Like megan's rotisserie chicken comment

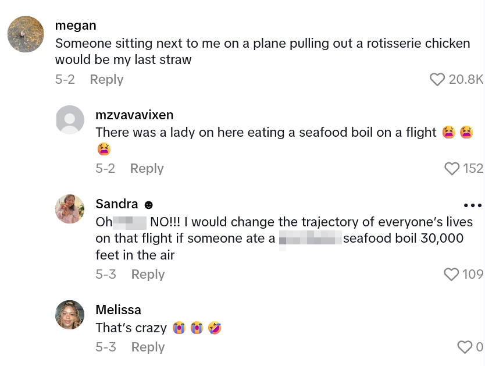tap(437, 79)
